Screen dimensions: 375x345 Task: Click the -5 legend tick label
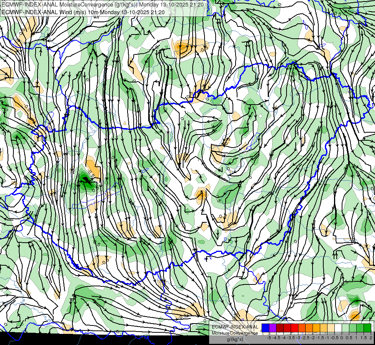coord(269,338)
